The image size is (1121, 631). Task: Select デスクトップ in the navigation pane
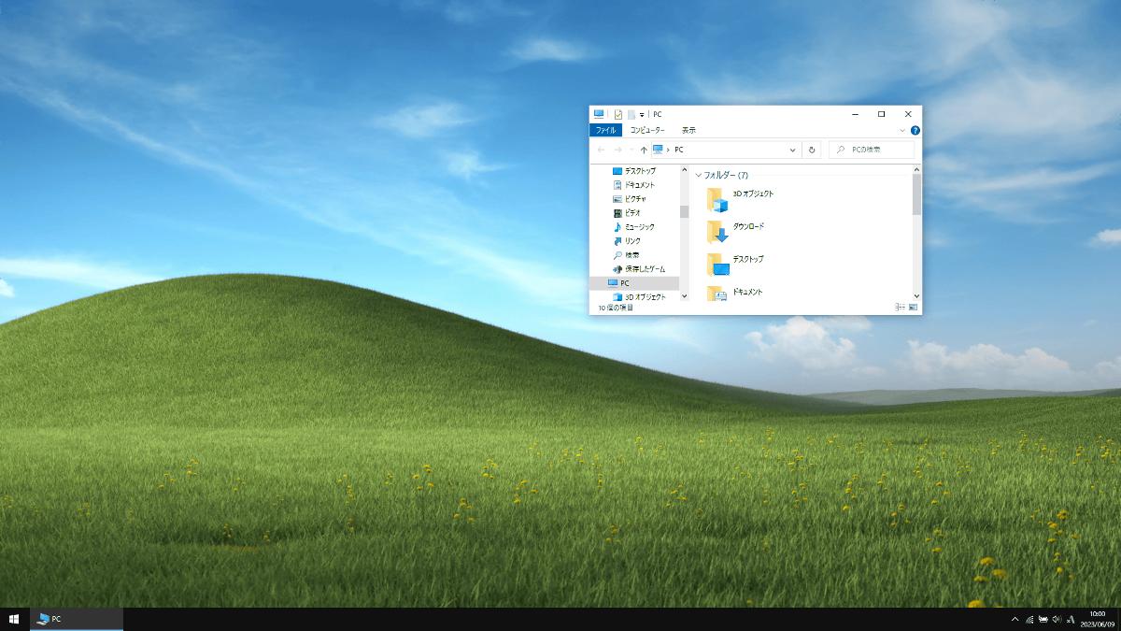640,171
